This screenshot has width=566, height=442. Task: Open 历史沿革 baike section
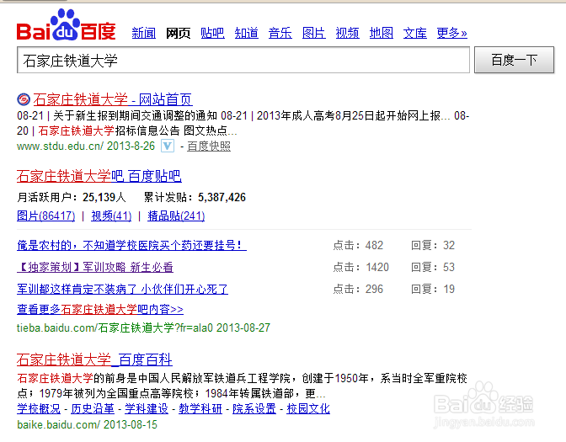[93, 408]
